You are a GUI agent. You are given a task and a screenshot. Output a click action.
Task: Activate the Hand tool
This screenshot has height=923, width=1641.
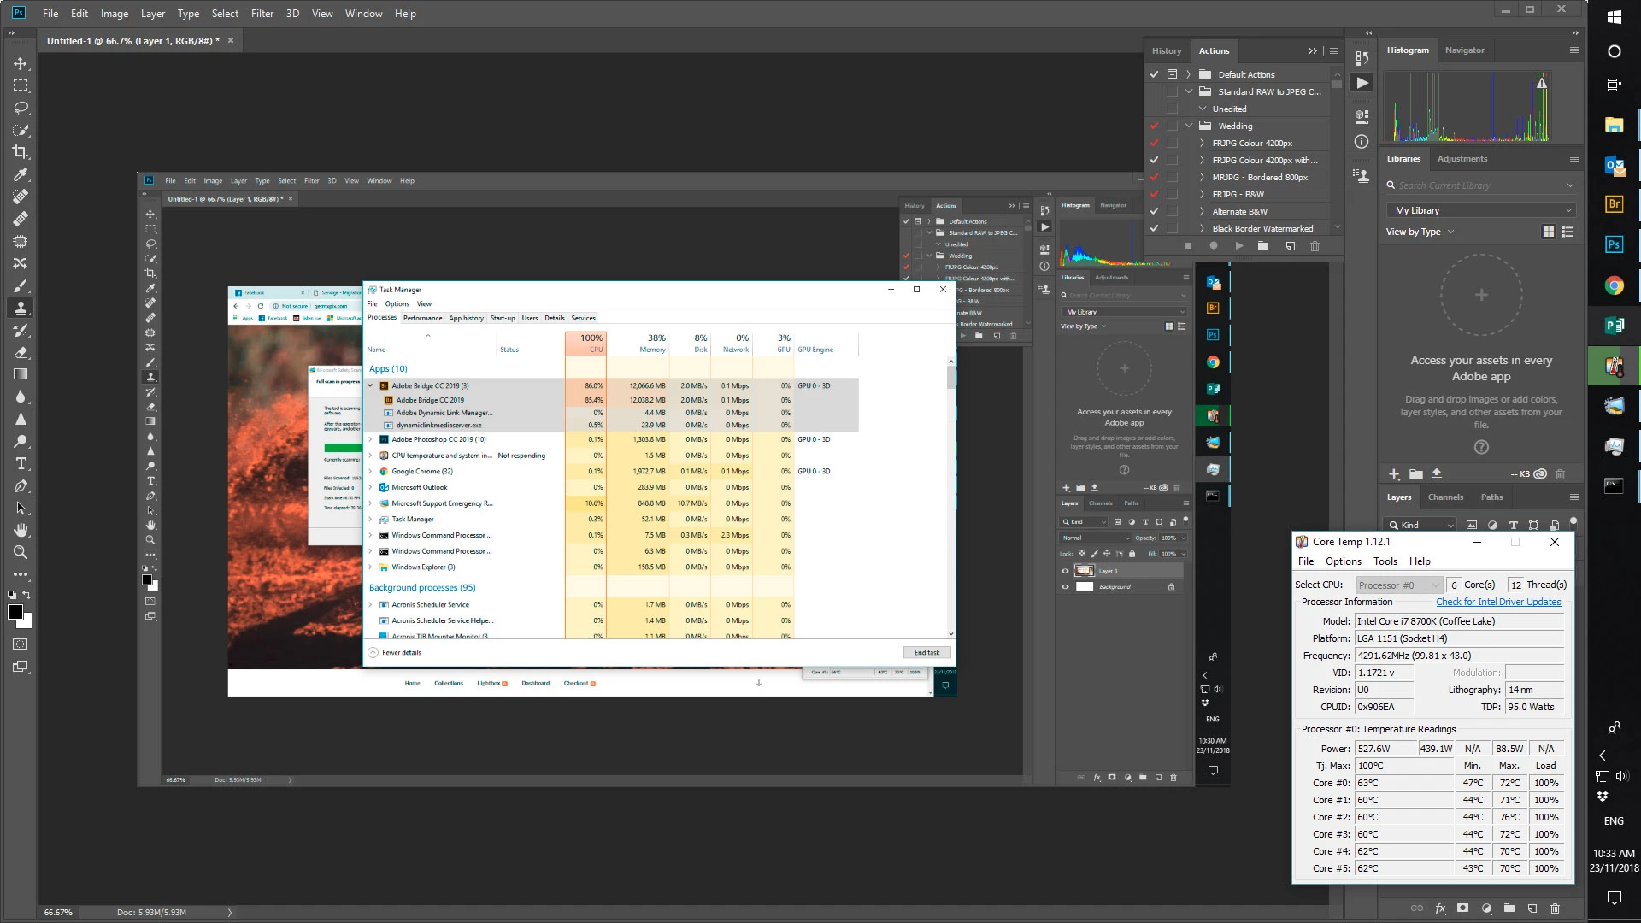tap(21, 530)
